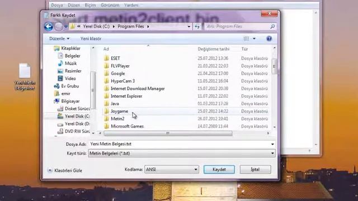The width and height of the screenshot is (358, 201).
Task: Click the Help question mark icon
Action: [269, 39]
